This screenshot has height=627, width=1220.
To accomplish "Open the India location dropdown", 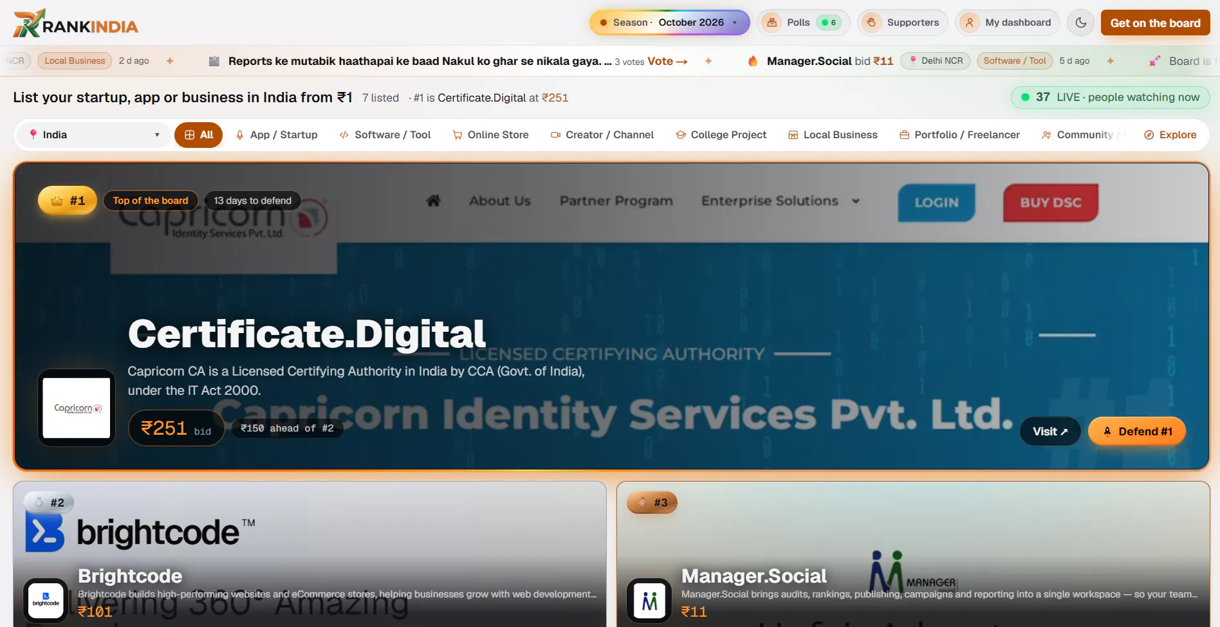I will [95, 135].
